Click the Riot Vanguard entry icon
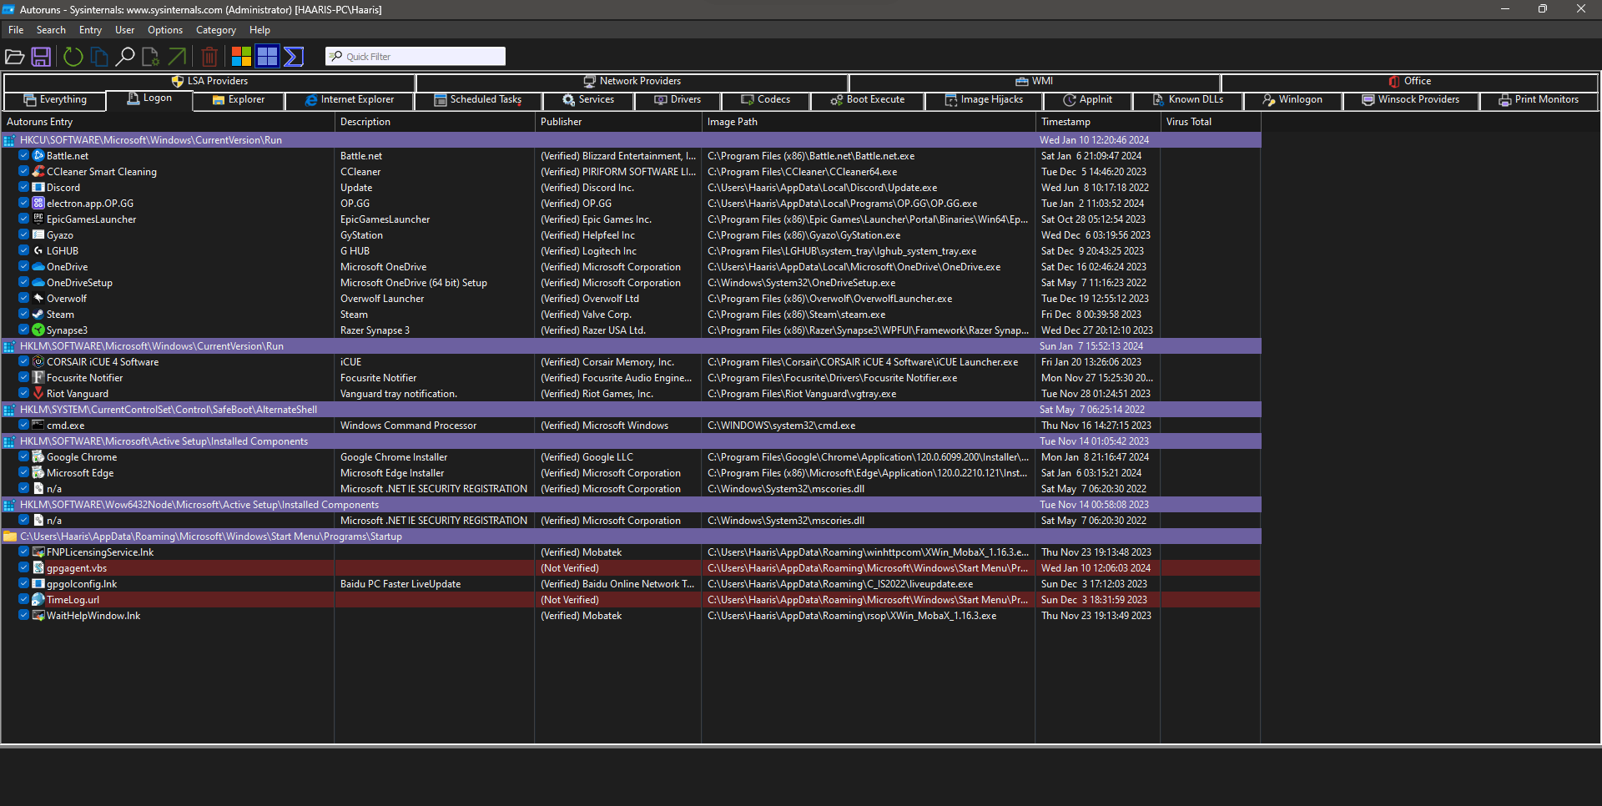 (x=38, y=394)
